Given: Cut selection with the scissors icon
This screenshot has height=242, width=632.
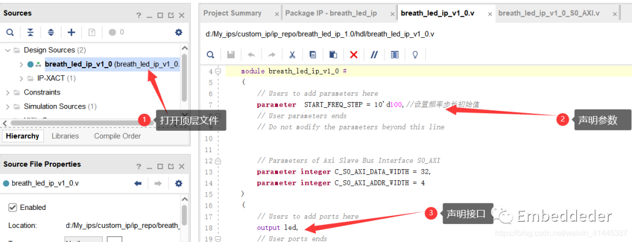Looking at the screenshot, I should [291, 55].
